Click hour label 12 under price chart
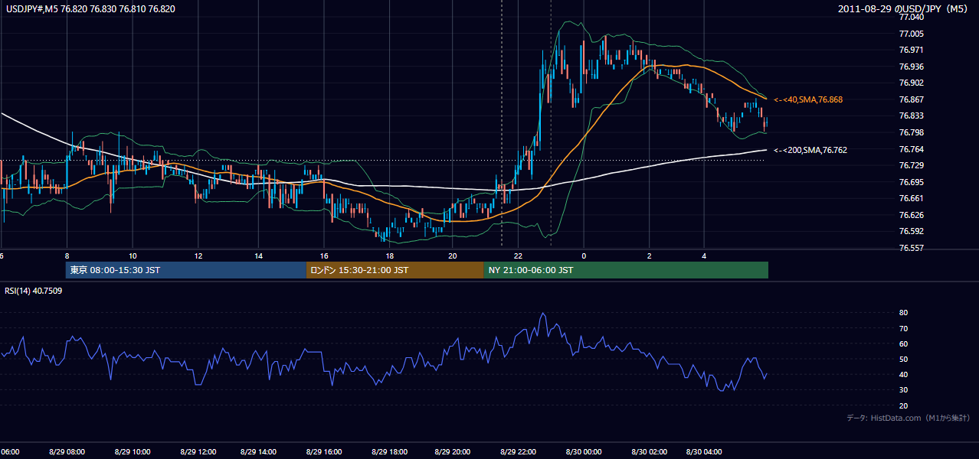The width and height of the screenshot is (979, 459). click(x=198, y=256)
